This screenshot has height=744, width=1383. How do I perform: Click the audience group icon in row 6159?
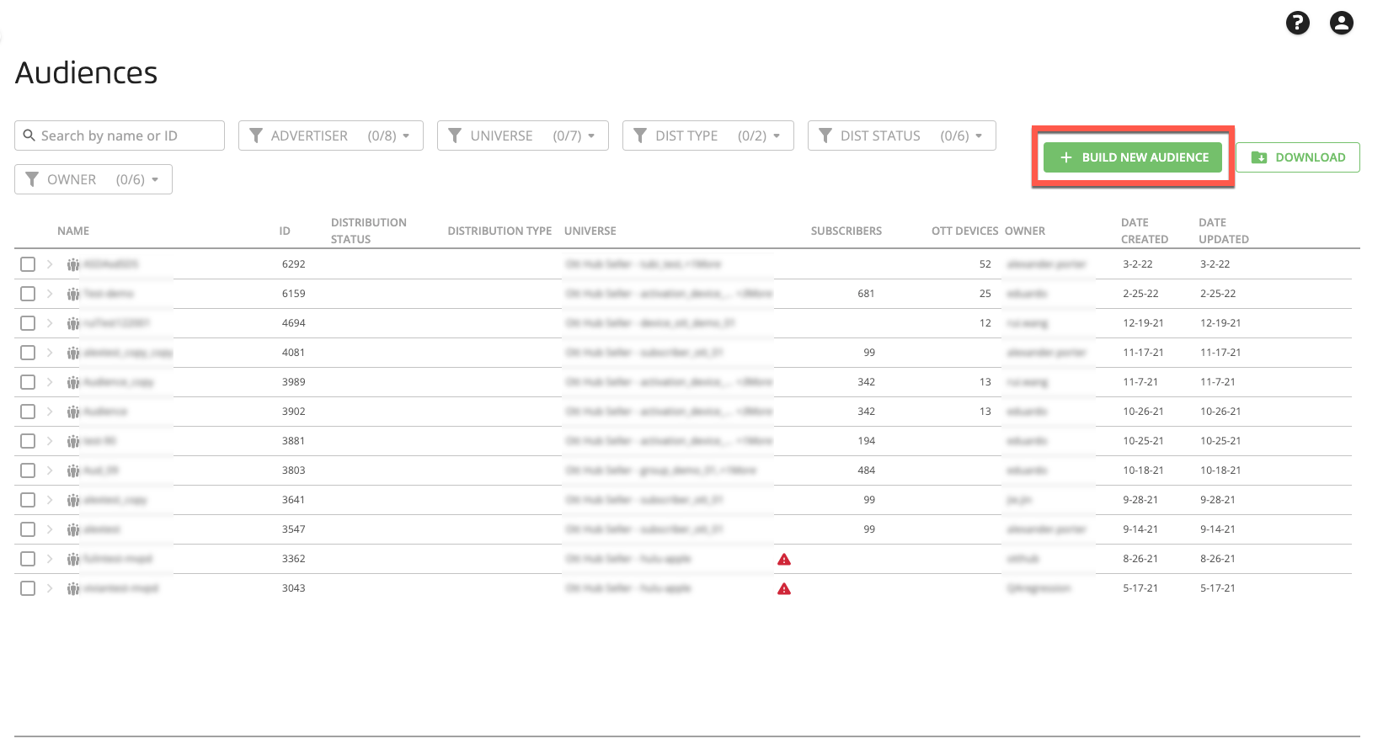click(x=73, y=294)
